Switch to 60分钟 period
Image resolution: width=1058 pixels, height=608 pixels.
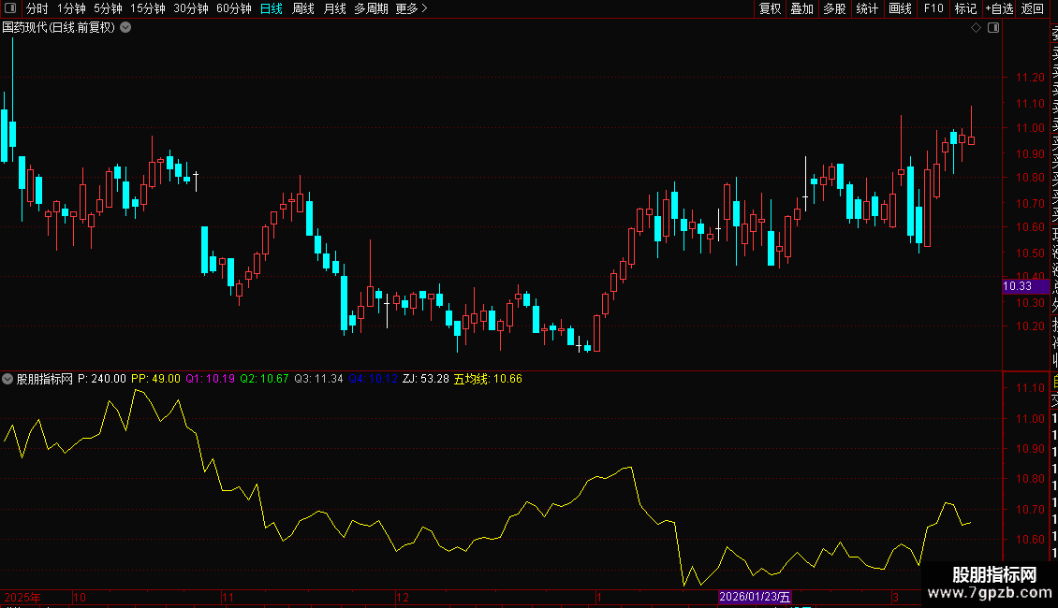click(234, 8)
